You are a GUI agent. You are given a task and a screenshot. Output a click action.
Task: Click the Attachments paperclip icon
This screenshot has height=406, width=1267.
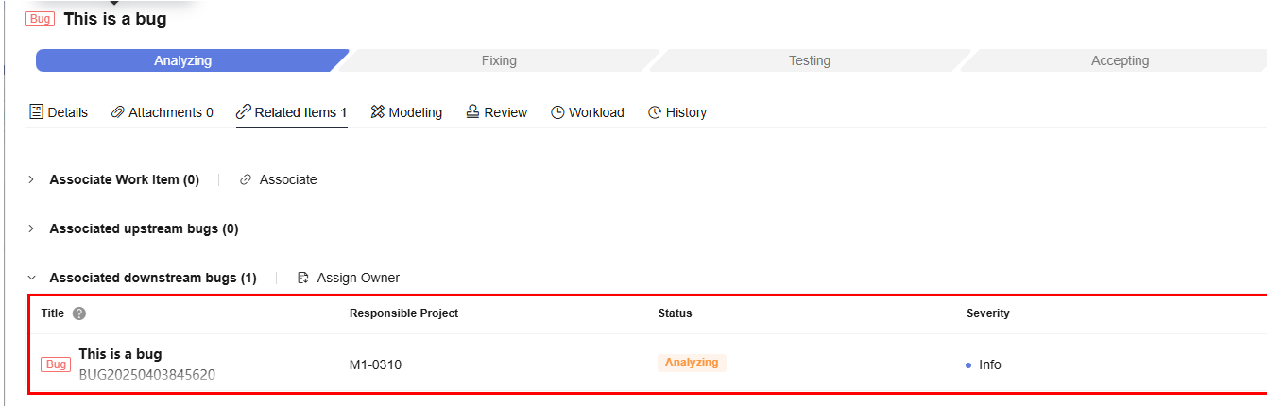coord(118,112)
